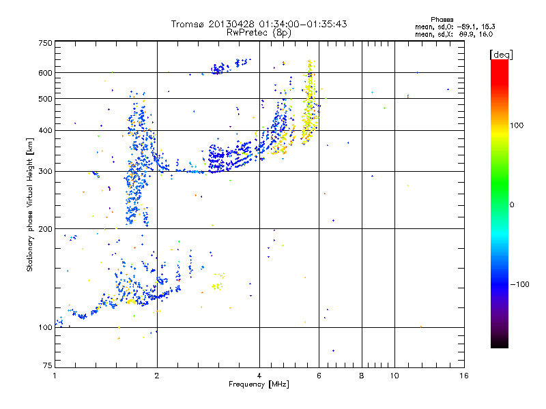Click the '[deg]' label above the colorbar
This screenshot has height=409, width=546.
tap(501, 55)
